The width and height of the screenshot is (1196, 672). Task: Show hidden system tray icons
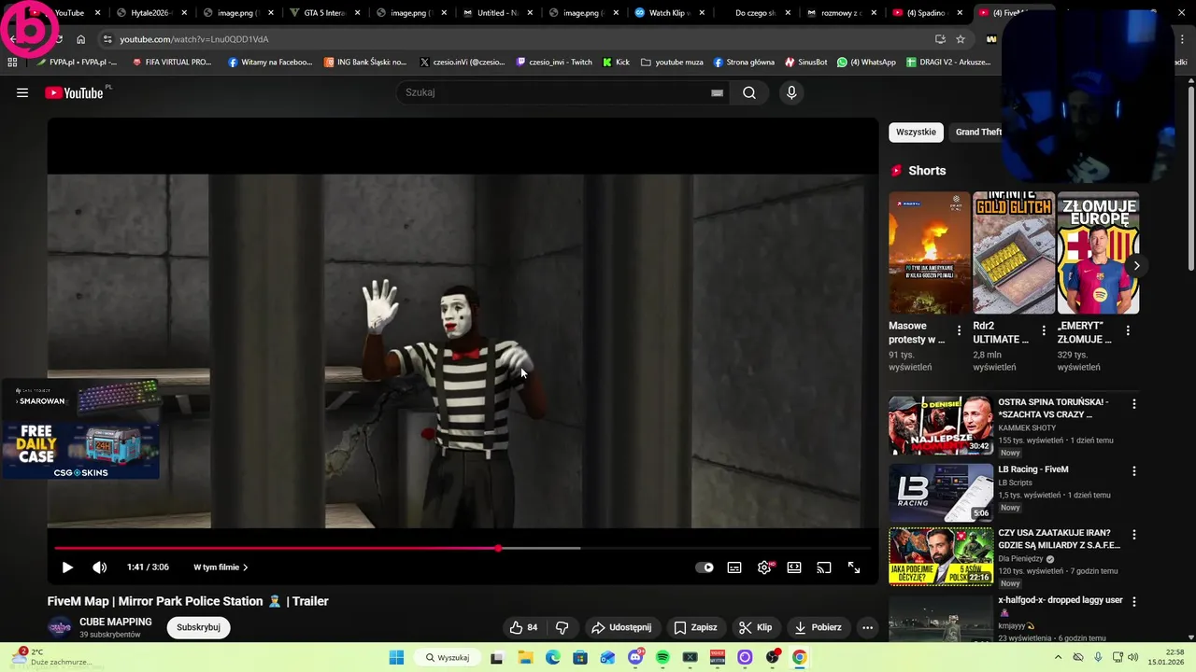tap(1058, 657)
